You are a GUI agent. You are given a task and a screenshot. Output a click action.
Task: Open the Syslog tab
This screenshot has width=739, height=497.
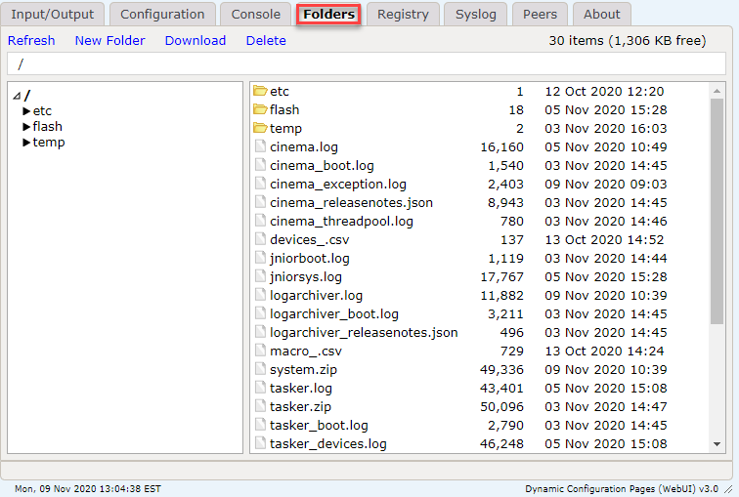[475, 14]
